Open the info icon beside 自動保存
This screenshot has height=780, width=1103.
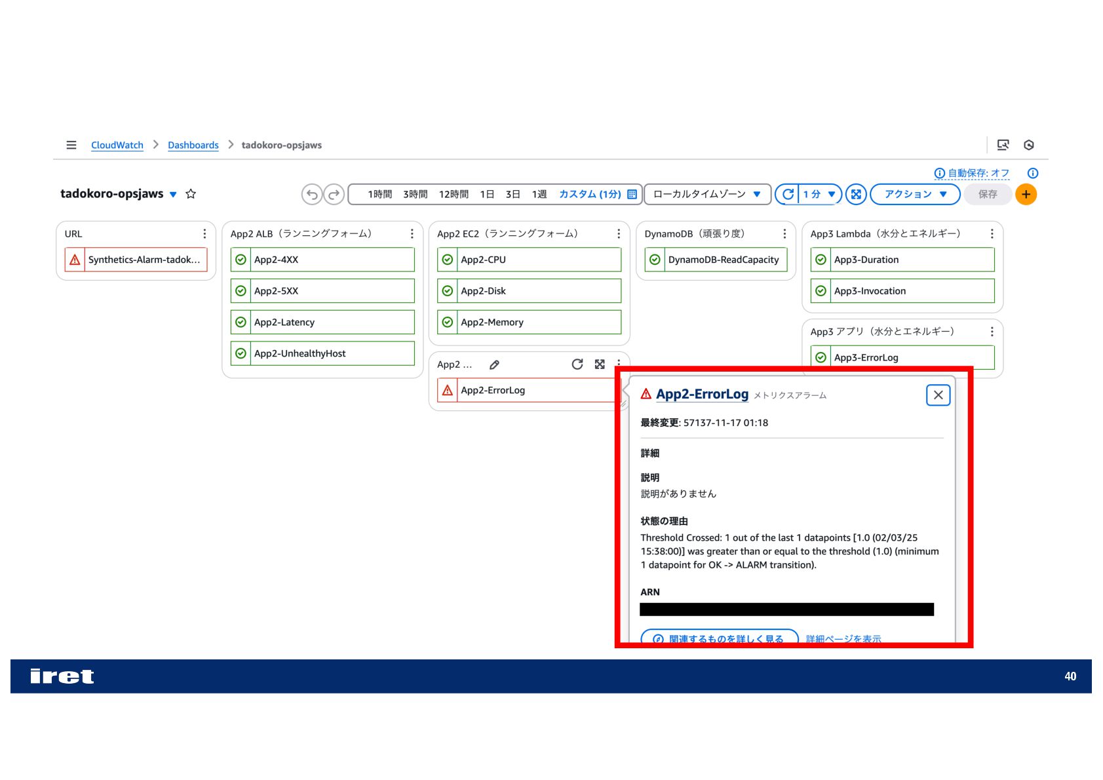click(1033, 173)
